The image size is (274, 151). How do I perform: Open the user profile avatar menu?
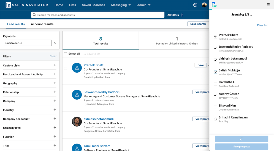pyautogui.click(x=204, y=5)
